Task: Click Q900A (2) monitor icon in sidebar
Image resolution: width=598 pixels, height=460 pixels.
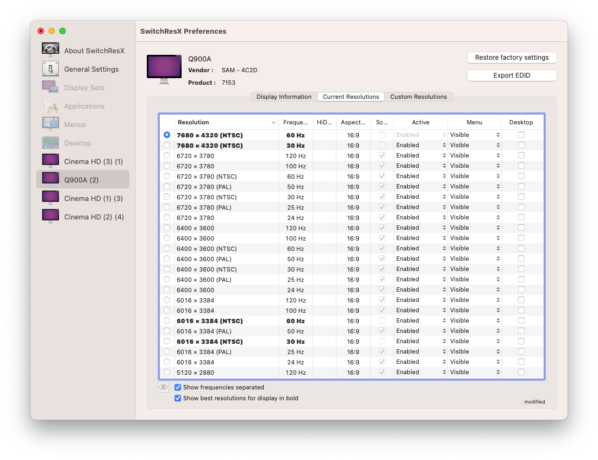Action: pyautogui.click(x=51, y=179)
